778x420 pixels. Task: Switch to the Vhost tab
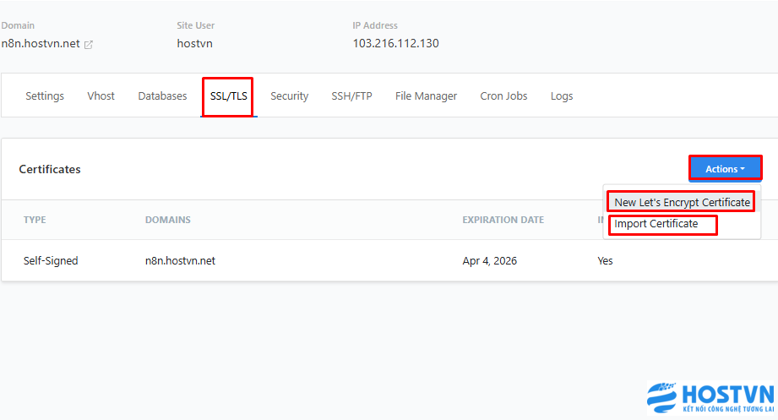(101, 95)
